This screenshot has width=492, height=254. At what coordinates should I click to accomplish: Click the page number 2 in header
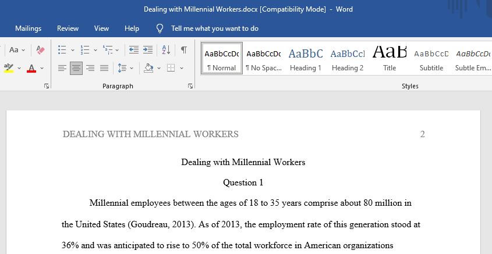click(422, 134)
